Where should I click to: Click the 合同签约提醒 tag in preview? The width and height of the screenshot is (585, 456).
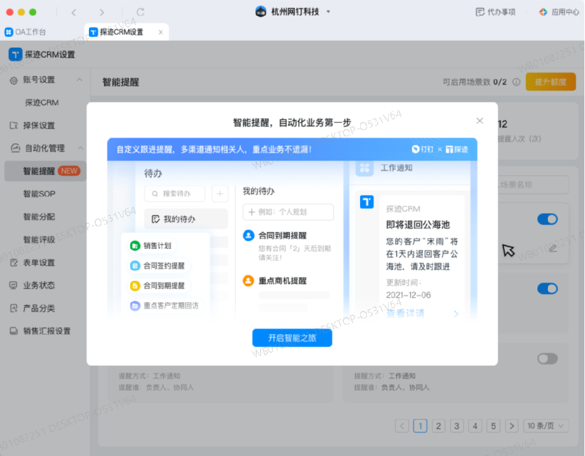point(157,266)
